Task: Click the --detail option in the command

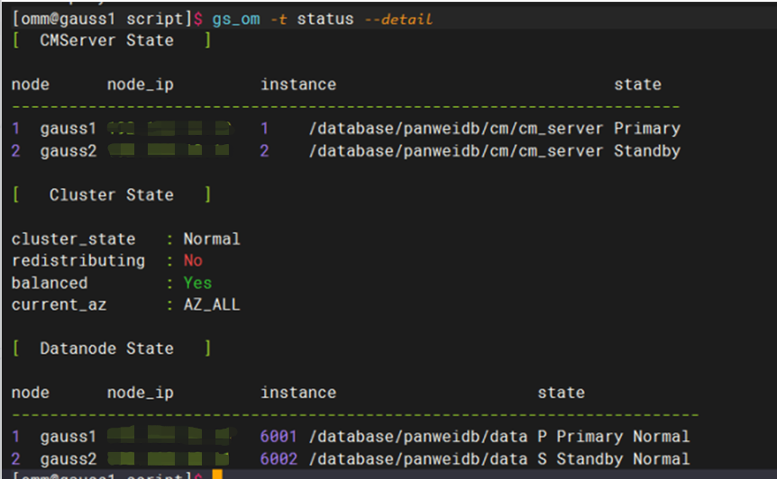Action: pyautogui.click(x=398, y=19)
